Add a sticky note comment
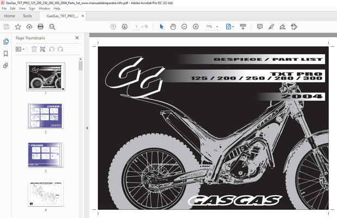 click(260, 27)
